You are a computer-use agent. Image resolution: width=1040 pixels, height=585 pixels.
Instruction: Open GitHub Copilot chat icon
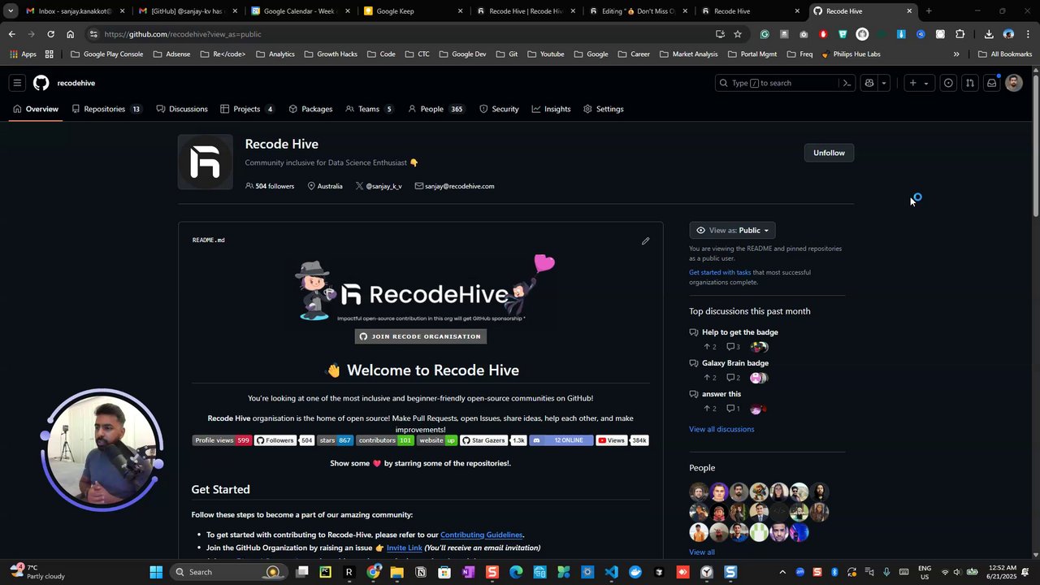tap(869, 83)
